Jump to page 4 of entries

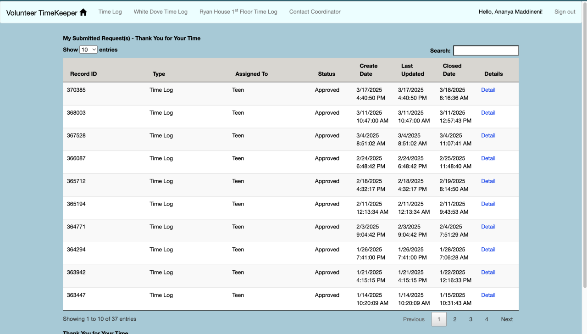(x=487, y=319)
